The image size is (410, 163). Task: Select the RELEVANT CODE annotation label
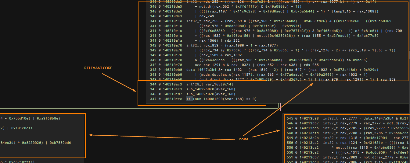click(98, 68)
